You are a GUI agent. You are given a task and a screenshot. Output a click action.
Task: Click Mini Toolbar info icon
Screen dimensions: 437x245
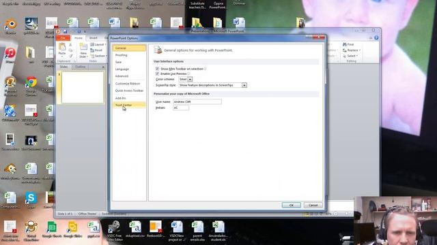point(206,69)
